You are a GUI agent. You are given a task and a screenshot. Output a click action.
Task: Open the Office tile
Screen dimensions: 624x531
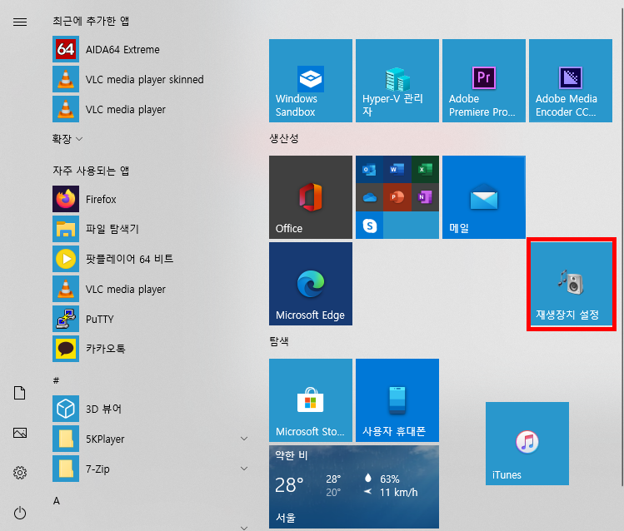tap(311, 197)
